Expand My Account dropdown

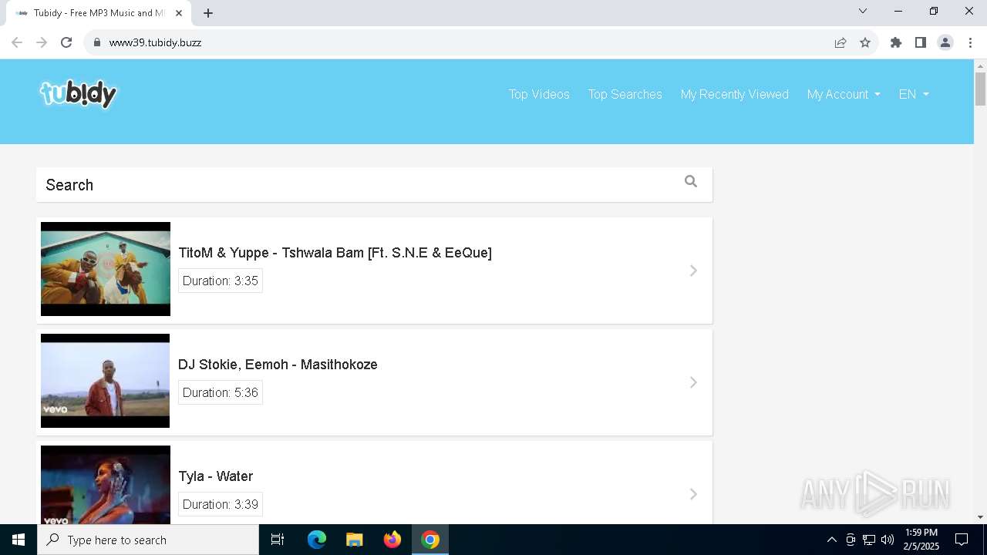coord(844,94)
